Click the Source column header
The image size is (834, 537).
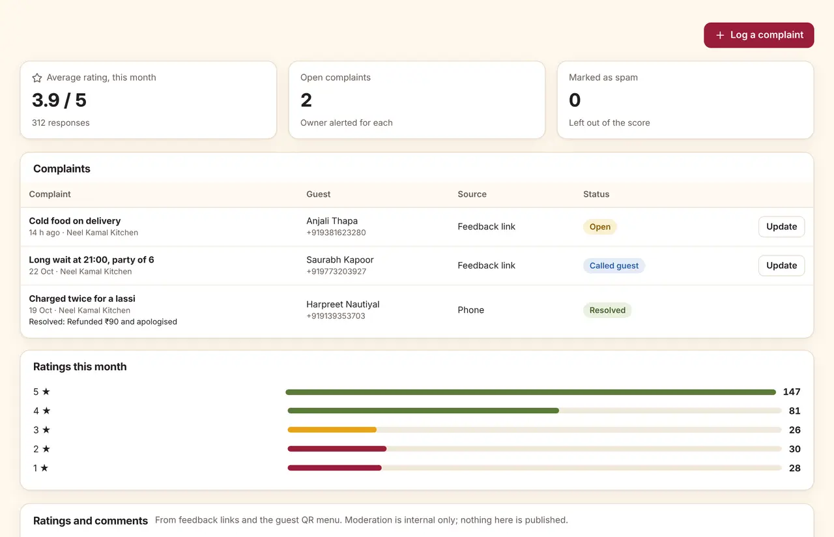click(472, 194)
